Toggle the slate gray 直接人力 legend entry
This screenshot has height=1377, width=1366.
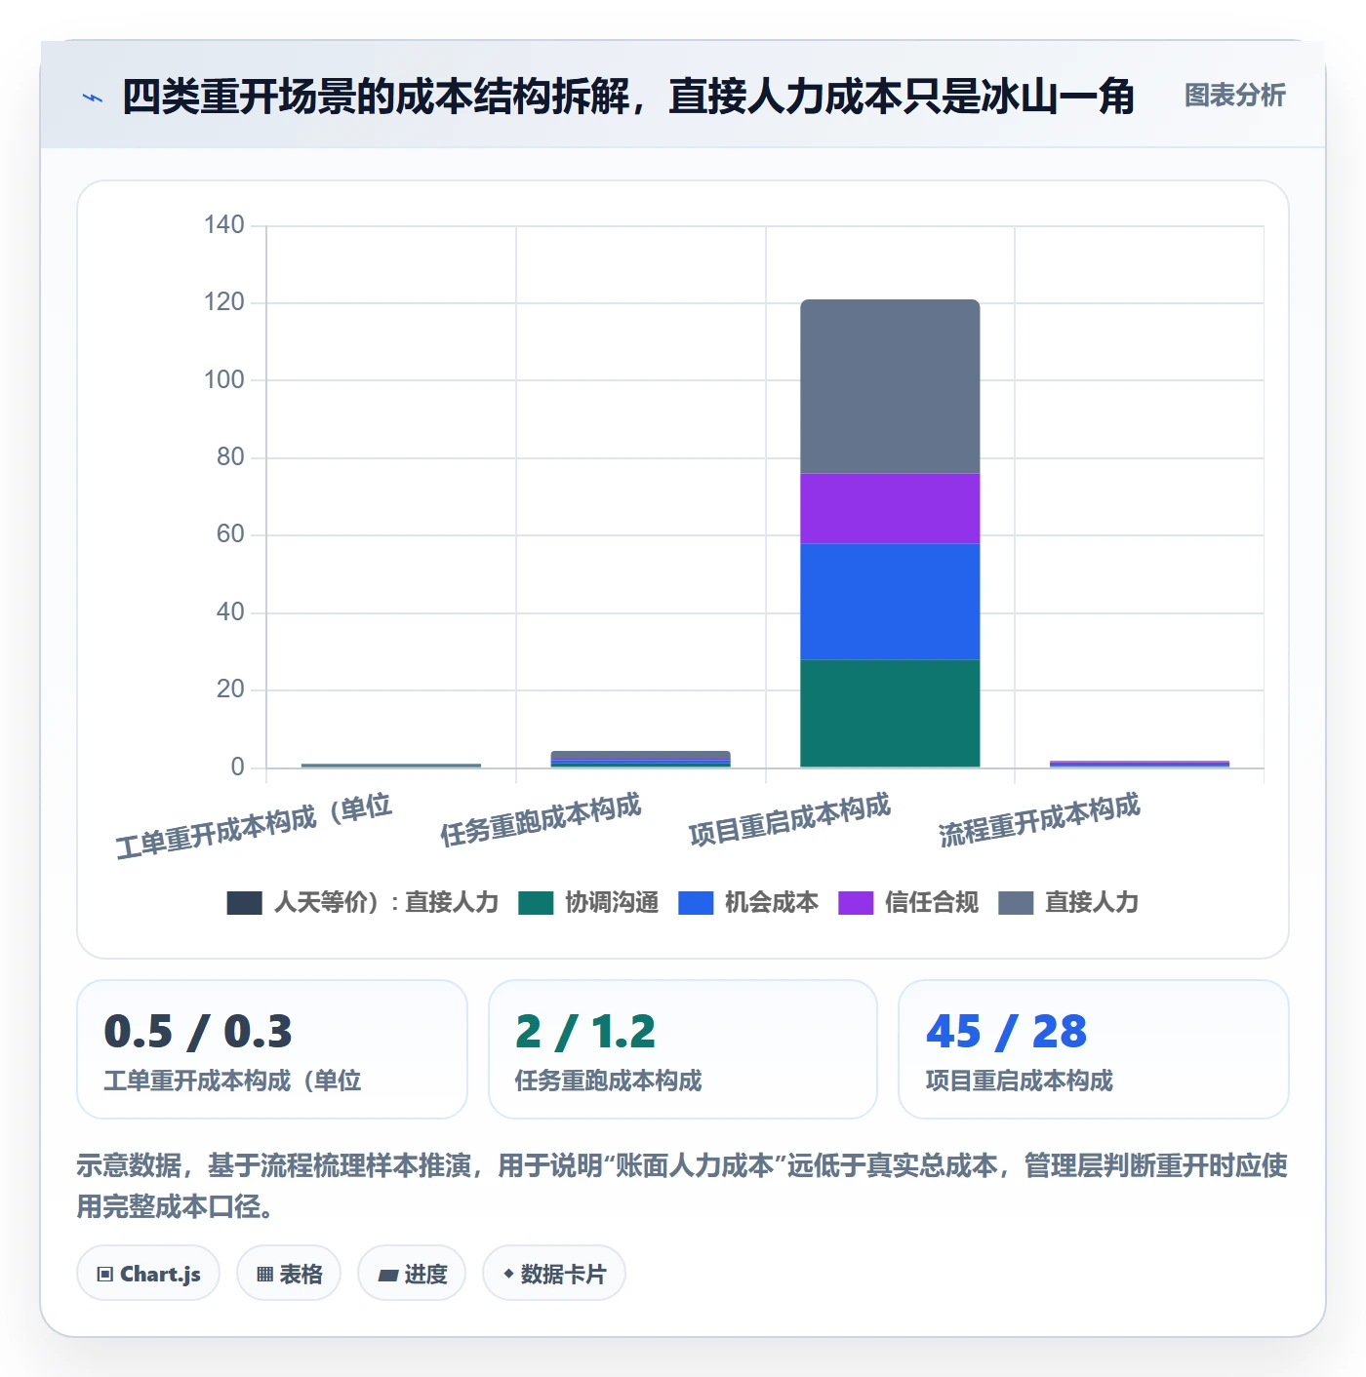coord(1068,903)
